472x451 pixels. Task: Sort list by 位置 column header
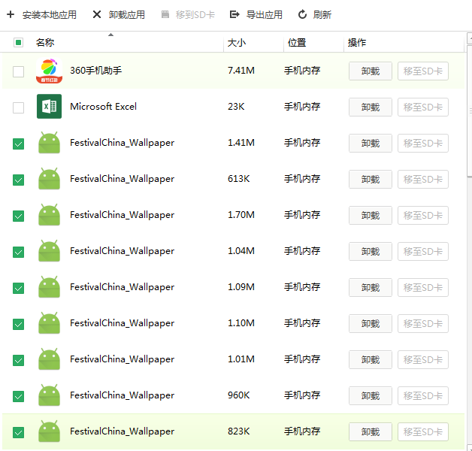pos(296,43)
